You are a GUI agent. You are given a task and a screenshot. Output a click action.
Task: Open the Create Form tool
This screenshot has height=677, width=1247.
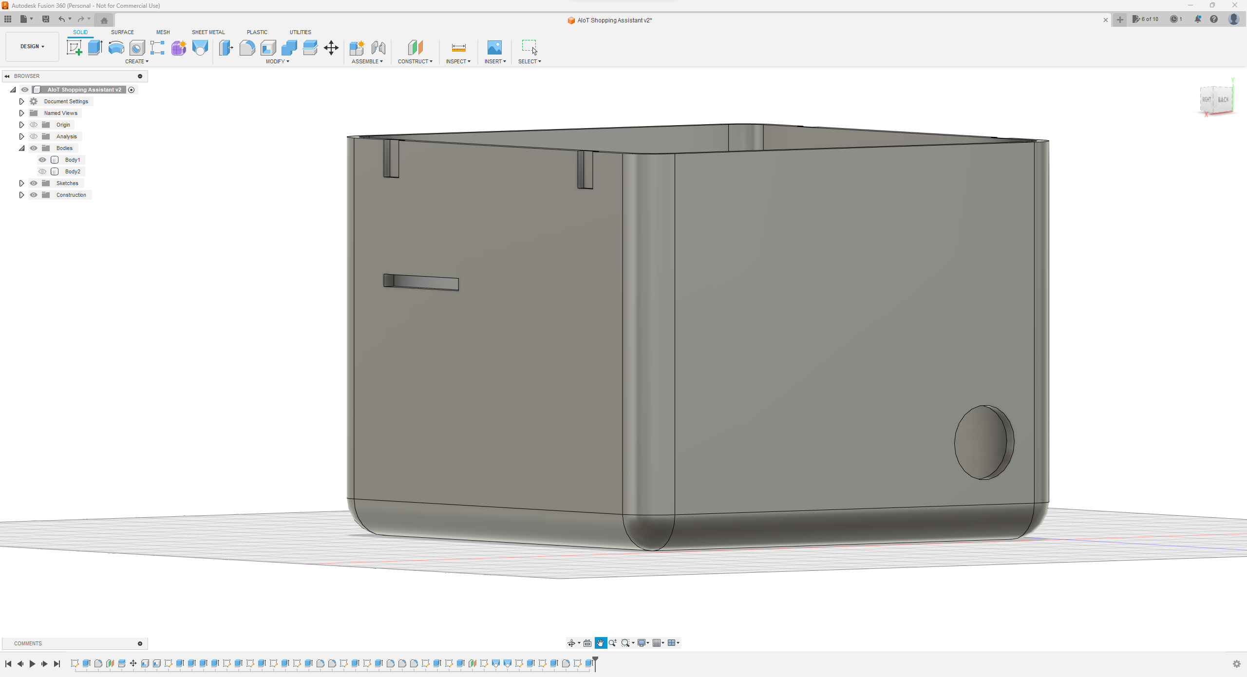point(179,48)
